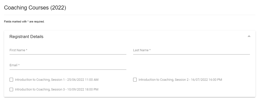Enable the Session 2 16/07/2022 checkbox
This screenshot has height=99, width=259.
pyautogui.click(x=135, y=80)
